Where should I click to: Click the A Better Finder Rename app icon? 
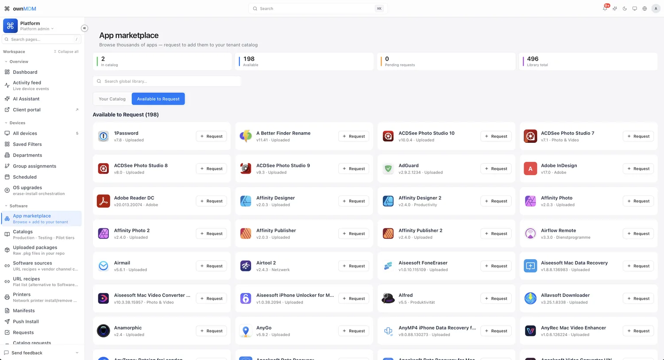(246, 136)
